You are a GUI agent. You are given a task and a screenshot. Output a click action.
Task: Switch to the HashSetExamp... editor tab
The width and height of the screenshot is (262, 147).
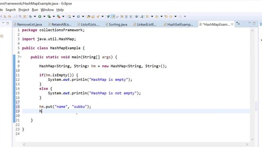pos(178,24)
